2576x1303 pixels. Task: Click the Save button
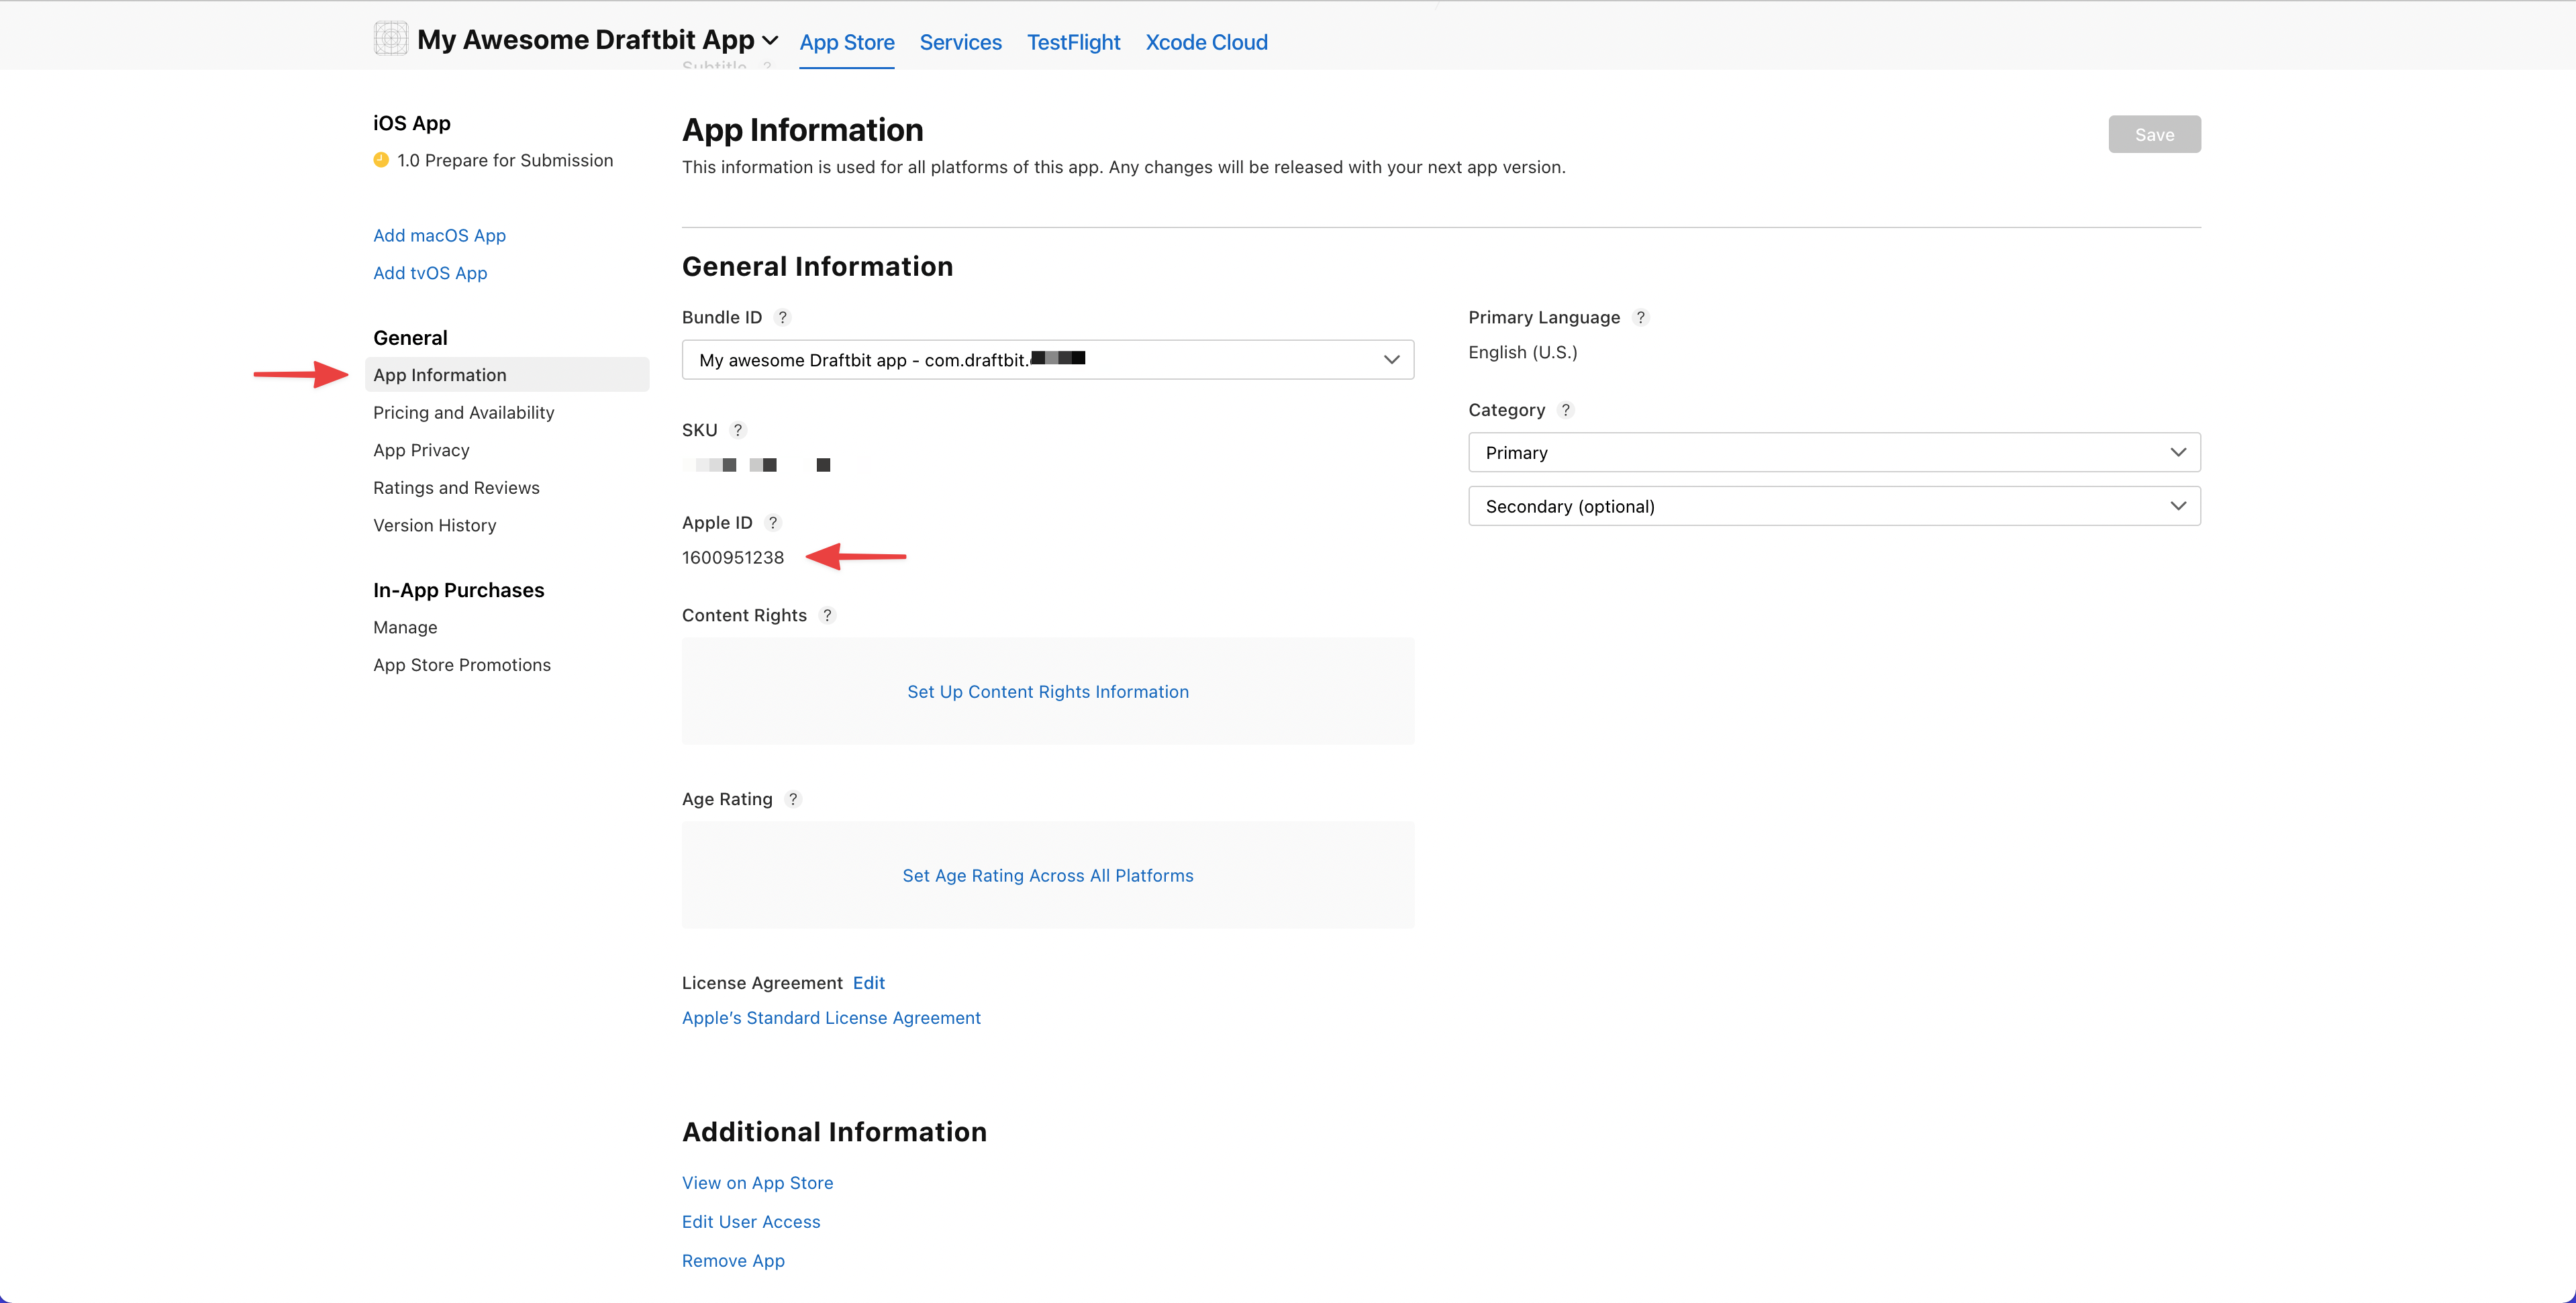click(x=2154, y=134)
